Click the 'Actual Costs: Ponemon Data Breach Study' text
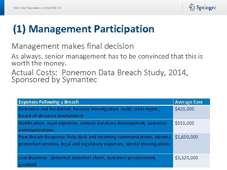Viewport: 227px width, 170px height. point(100,73)
